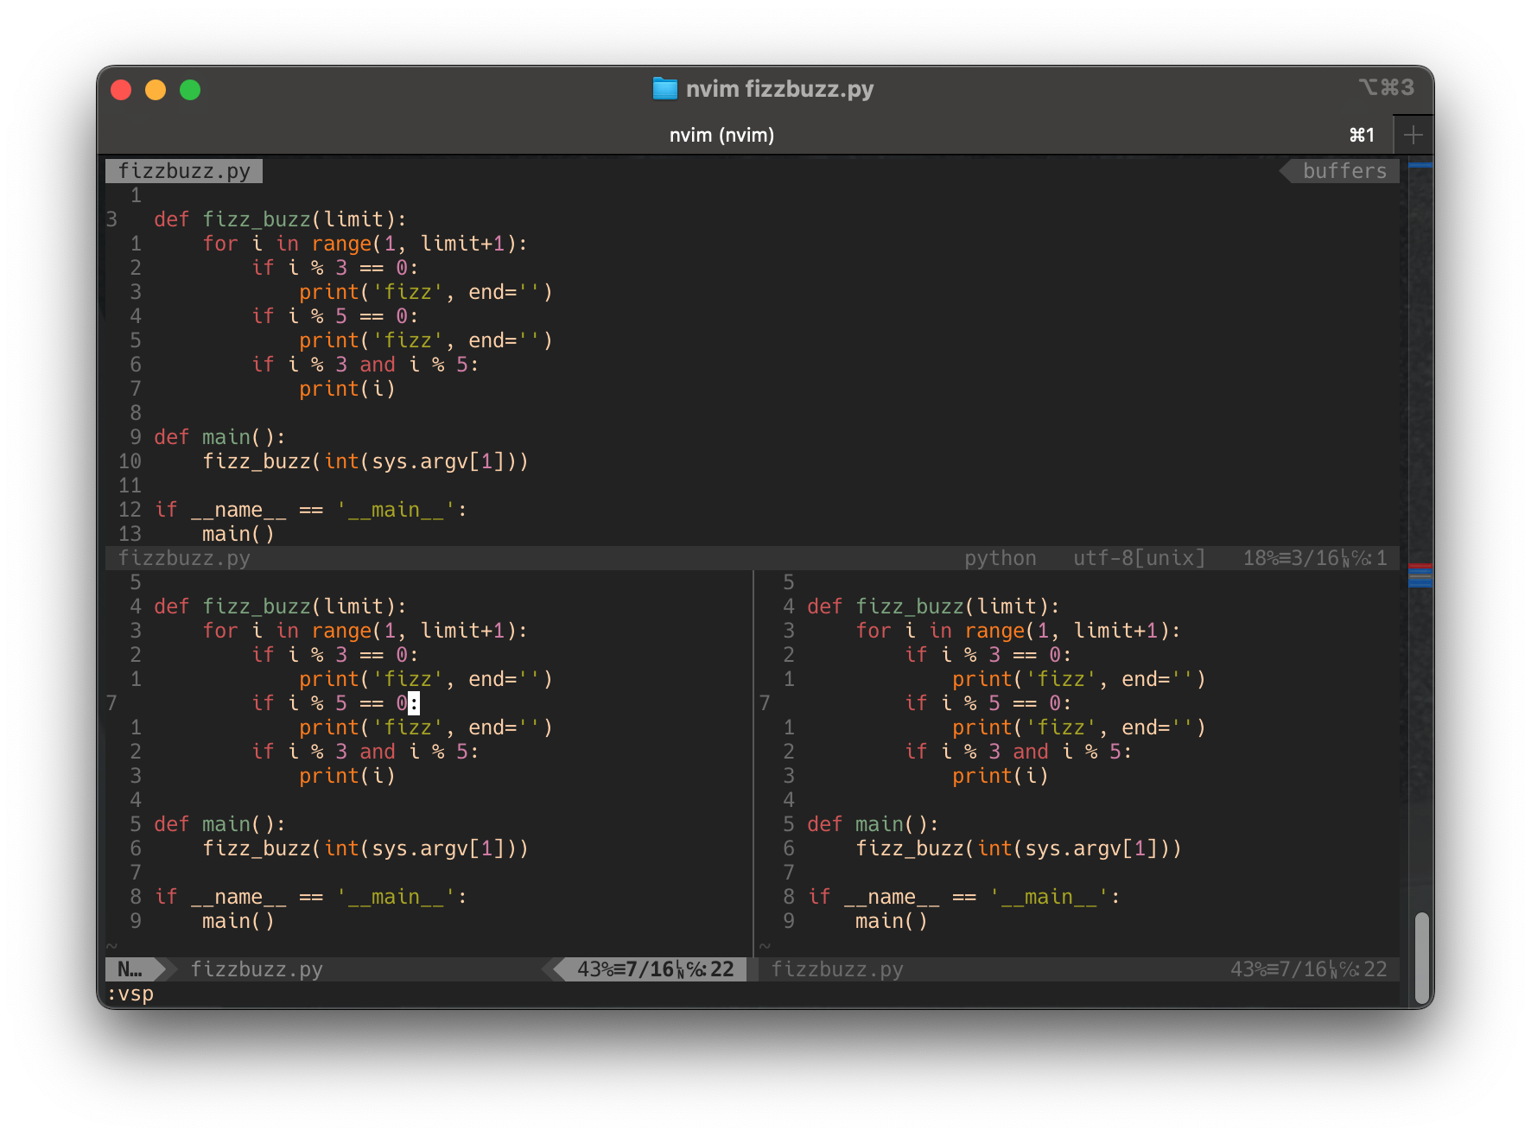The image size is (1531, 1137).
Task: Click the utf-8[unix] encoding indicator
Action: (1137, 558)
